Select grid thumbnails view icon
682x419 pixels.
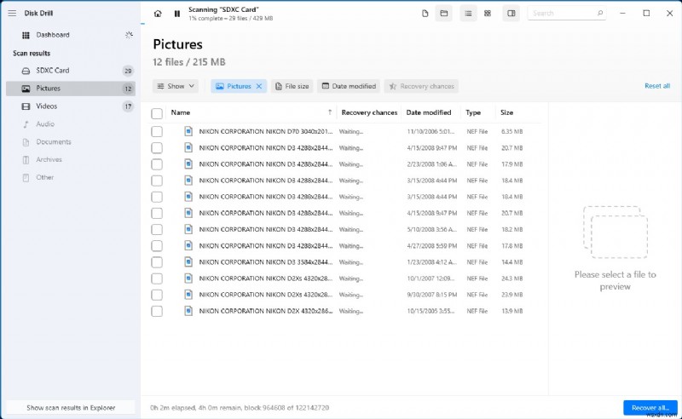(x=488, y=14)
